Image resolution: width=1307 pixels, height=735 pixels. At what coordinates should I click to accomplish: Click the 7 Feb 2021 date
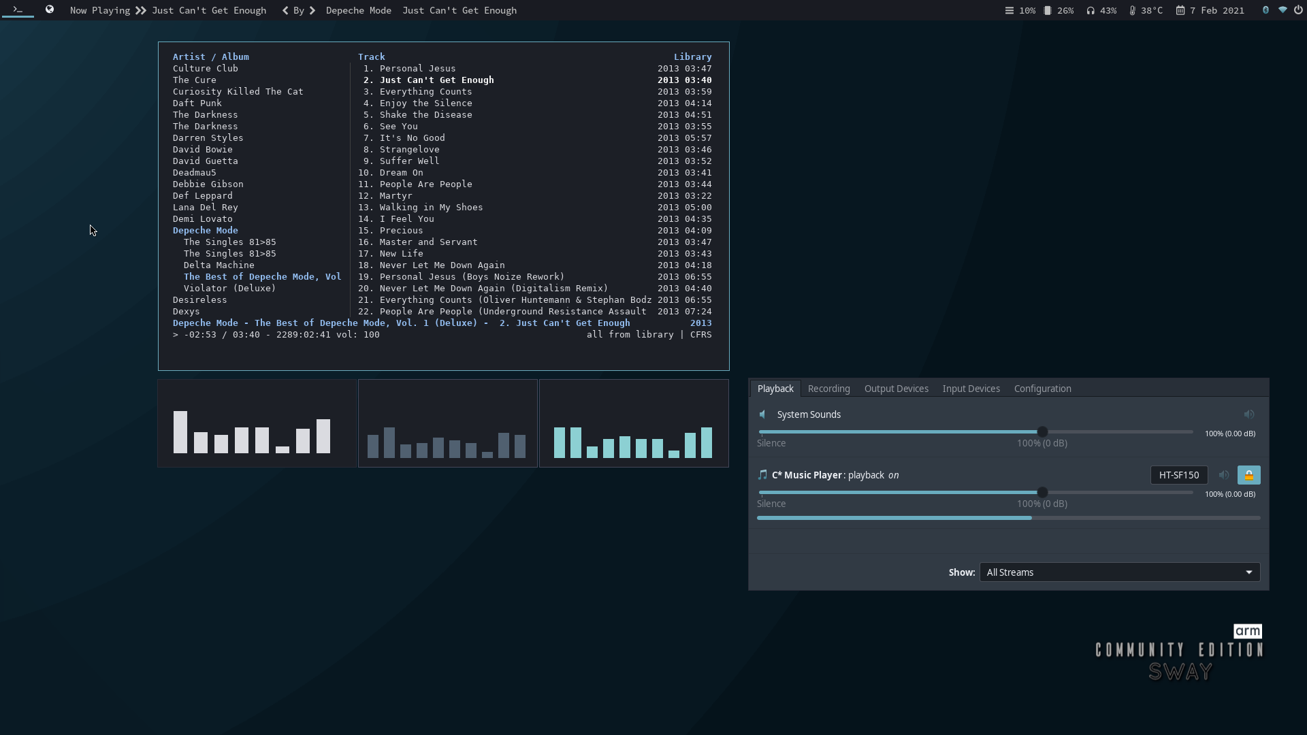[1217, 10]
